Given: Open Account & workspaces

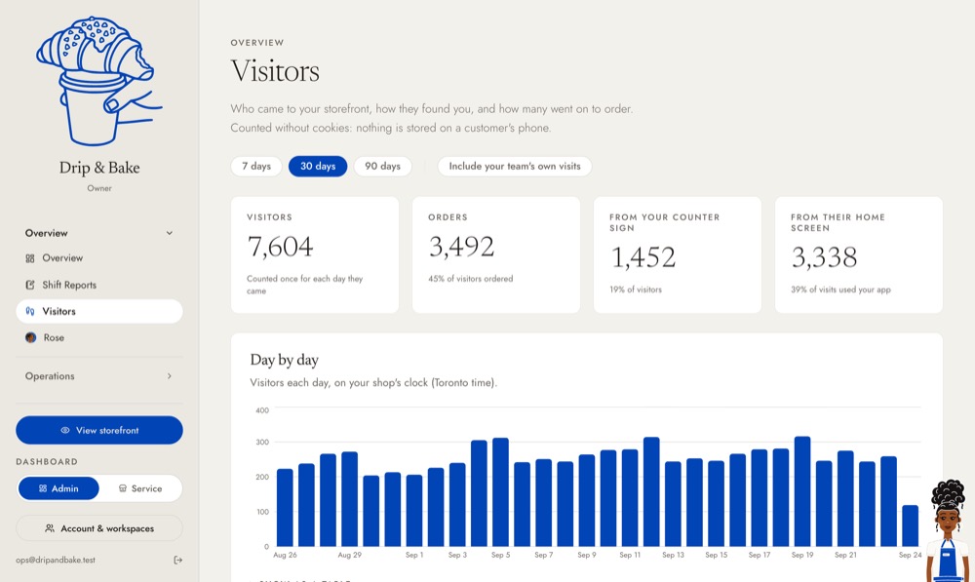Looking at the screenshot, I should tap(99, 528).
